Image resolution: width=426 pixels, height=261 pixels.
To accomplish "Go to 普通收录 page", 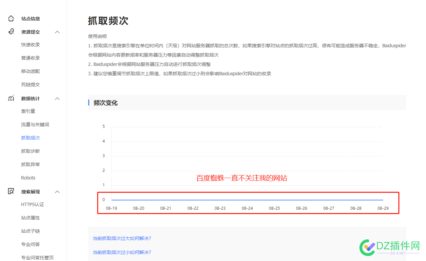I will (31, 58).
